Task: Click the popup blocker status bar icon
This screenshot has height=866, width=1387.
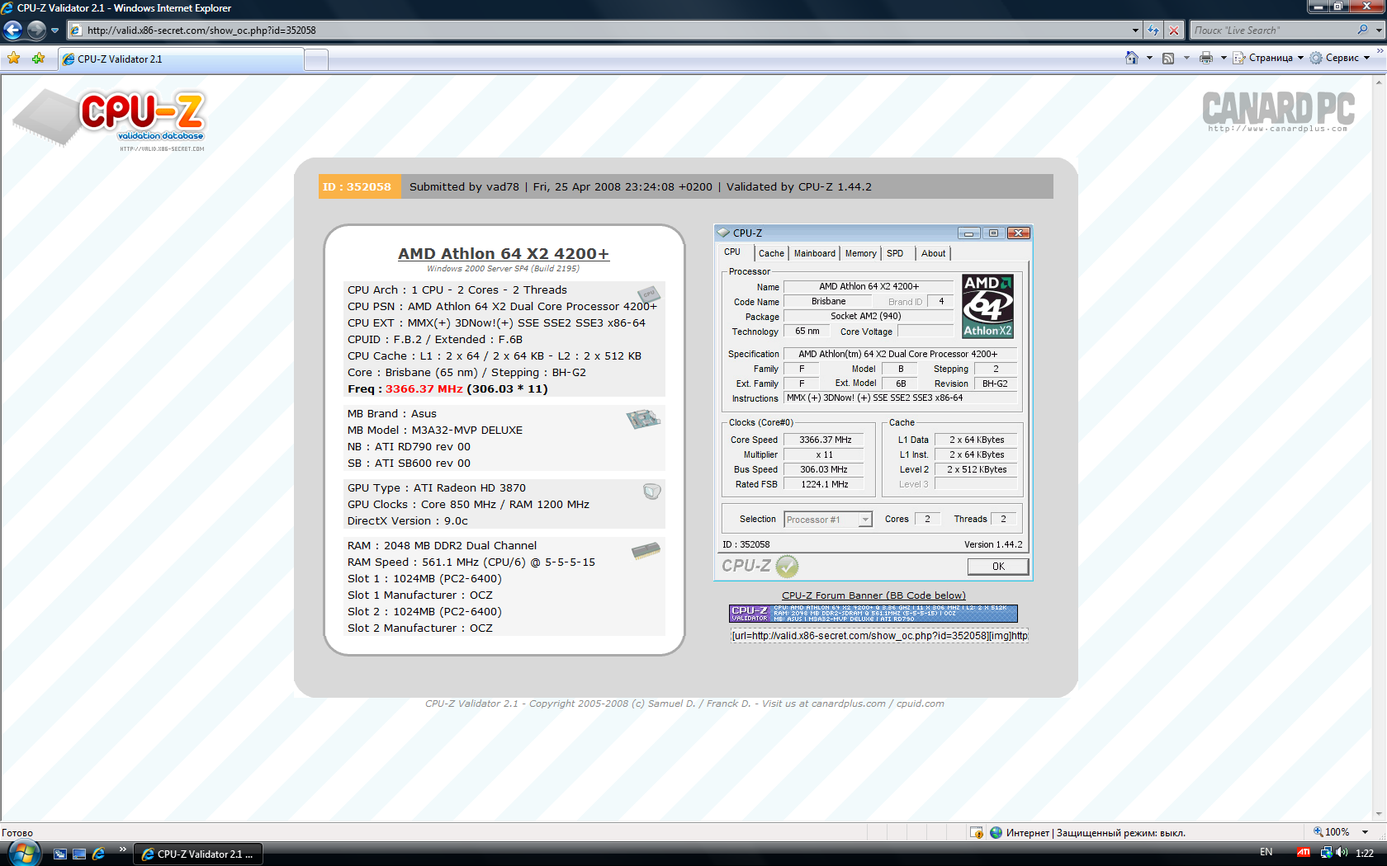Action: pyautogui.click(x=977, y=833)
